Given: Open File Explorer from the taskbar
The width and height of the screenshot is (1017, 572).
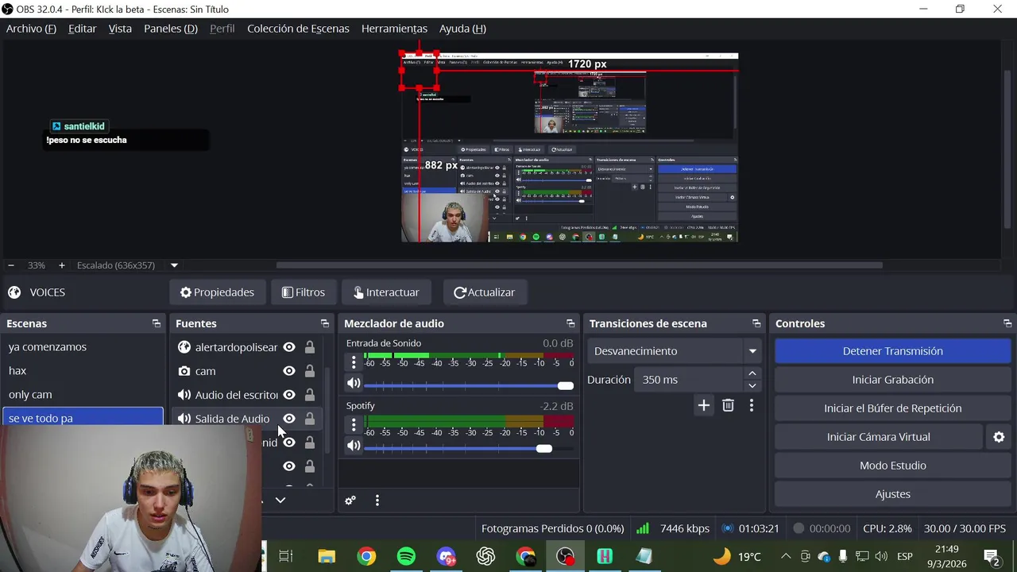Looking at the screenshot, I should coord(327,556).
